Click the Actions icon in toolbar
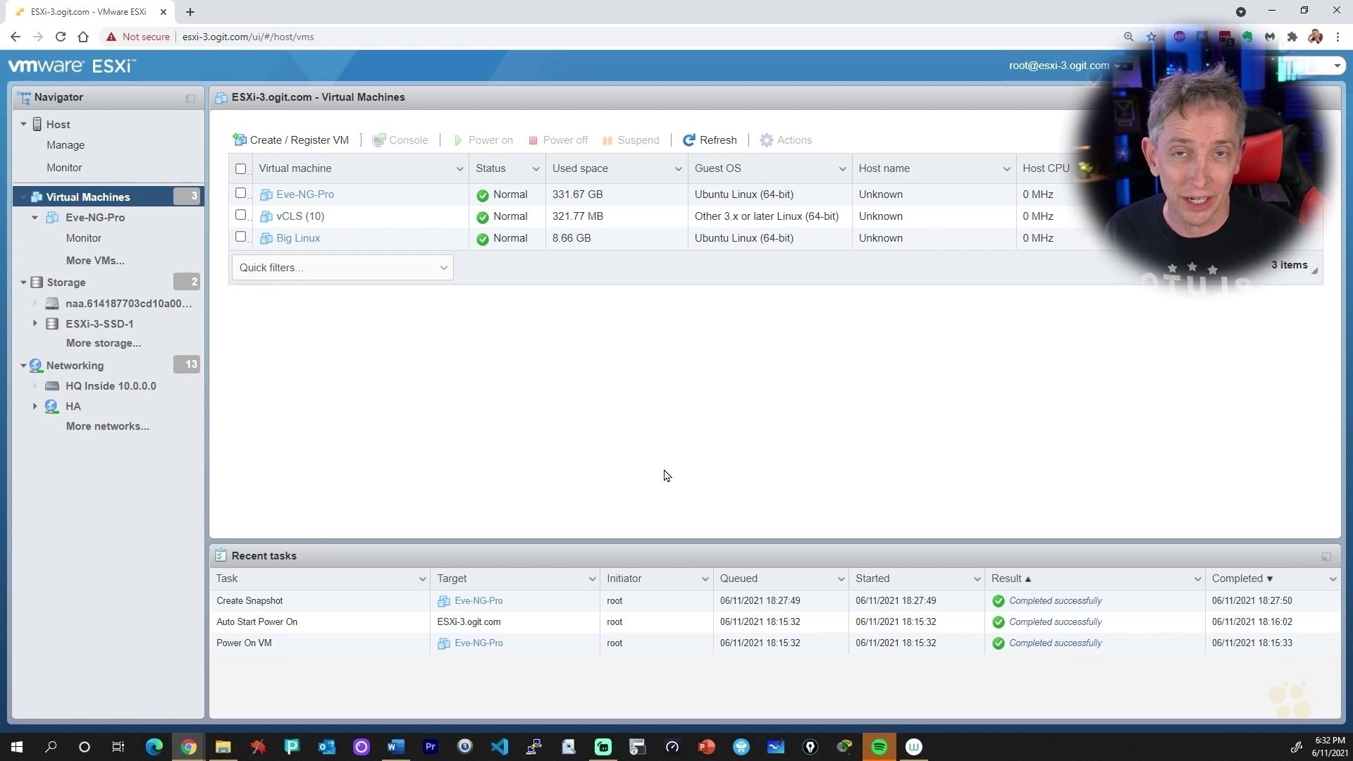The height and width of the screenshot is (761, 1353). (x=766, y=140)
